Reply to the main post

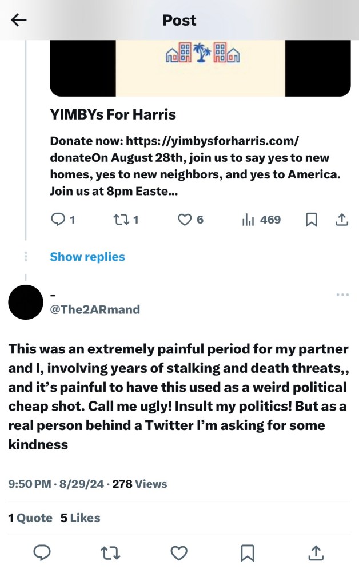[42, 552]
